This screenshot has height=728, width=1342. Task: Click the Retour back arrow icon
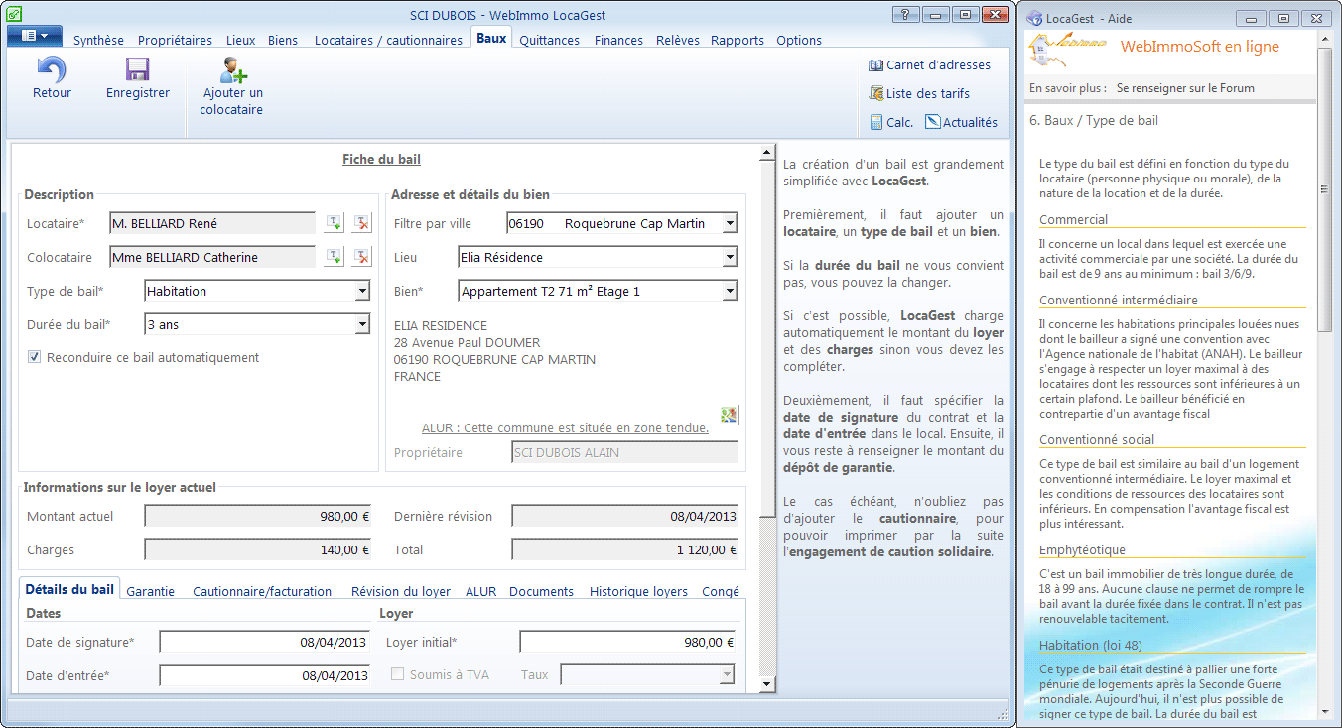click(52, 70)
